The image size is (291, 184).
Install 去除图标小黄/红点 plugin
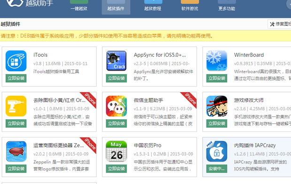pyautogui.click(x=16, y=123)
